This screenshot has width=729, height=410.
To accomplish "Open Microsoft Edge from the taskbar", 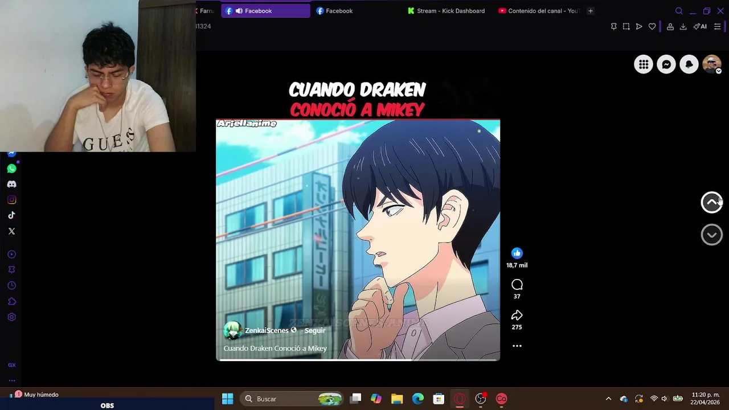I will [x=418, y=399].
